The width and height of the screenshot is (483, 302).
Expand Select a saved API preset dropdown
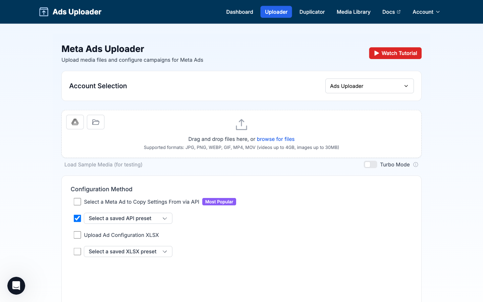pos(128,218)
